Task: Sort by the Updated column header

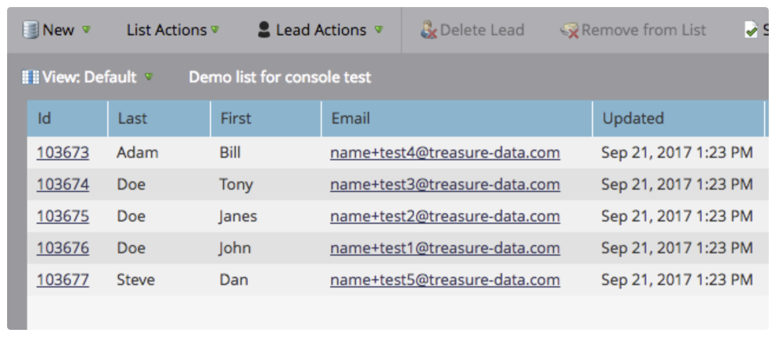Action: [633, 118]
